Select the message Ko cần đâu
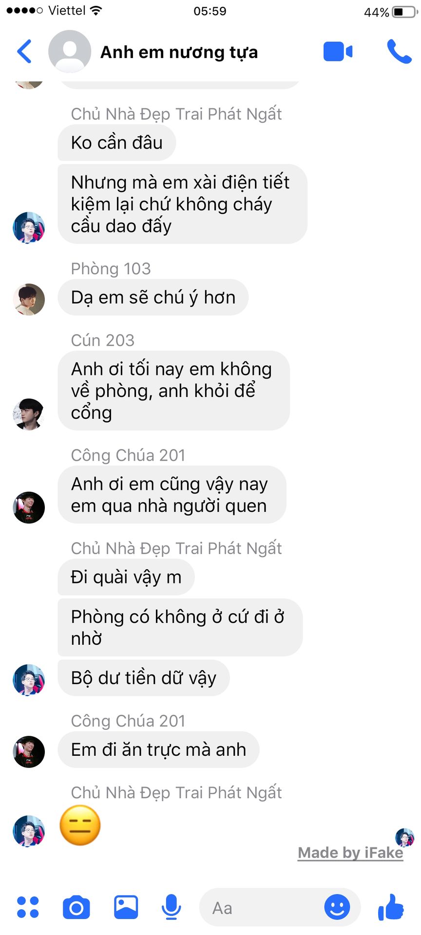Screen dimensions: 421x935 [116, 143]
